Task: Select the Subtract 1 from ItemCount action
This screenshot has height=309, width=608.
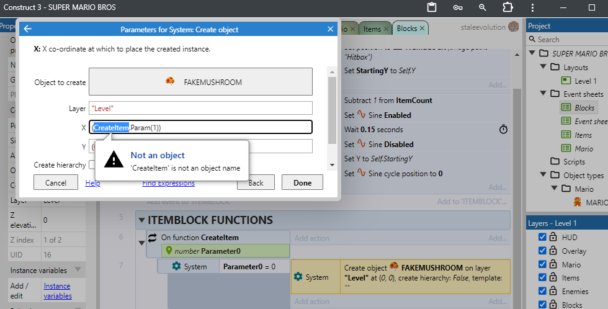Action: coord(426,100)
